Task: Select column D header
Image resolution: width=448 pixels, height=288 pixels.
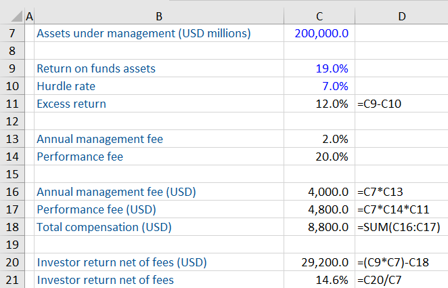Action: tap(401, 14)
